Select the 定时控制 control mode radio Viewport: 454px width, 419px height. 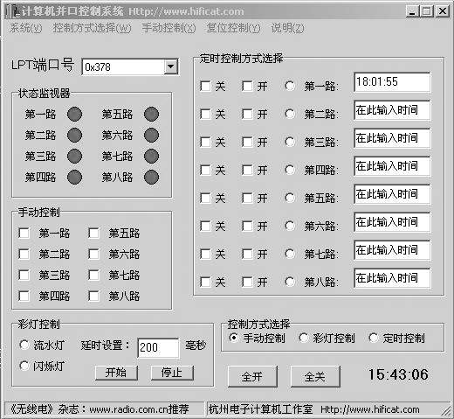(x=373, y=338)
